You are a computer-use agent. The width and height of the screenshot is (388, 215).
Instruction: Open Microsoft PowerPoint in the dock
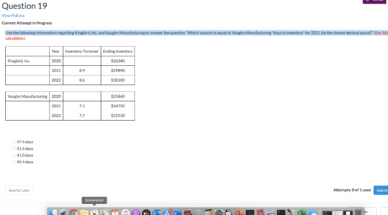[239, 212]
